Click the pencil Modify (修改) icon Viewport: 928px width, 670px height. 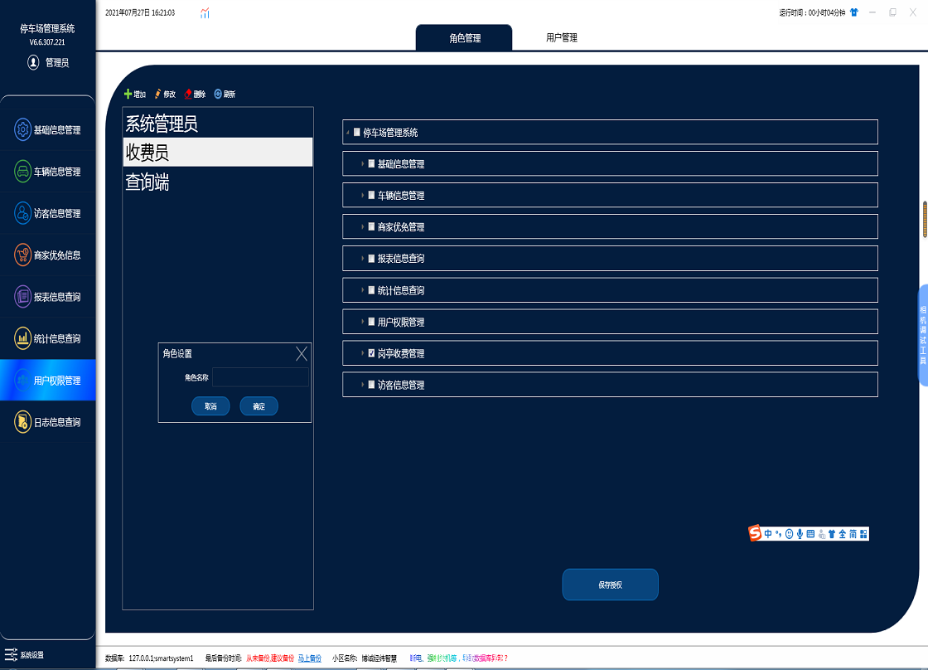tap(157, 95)
